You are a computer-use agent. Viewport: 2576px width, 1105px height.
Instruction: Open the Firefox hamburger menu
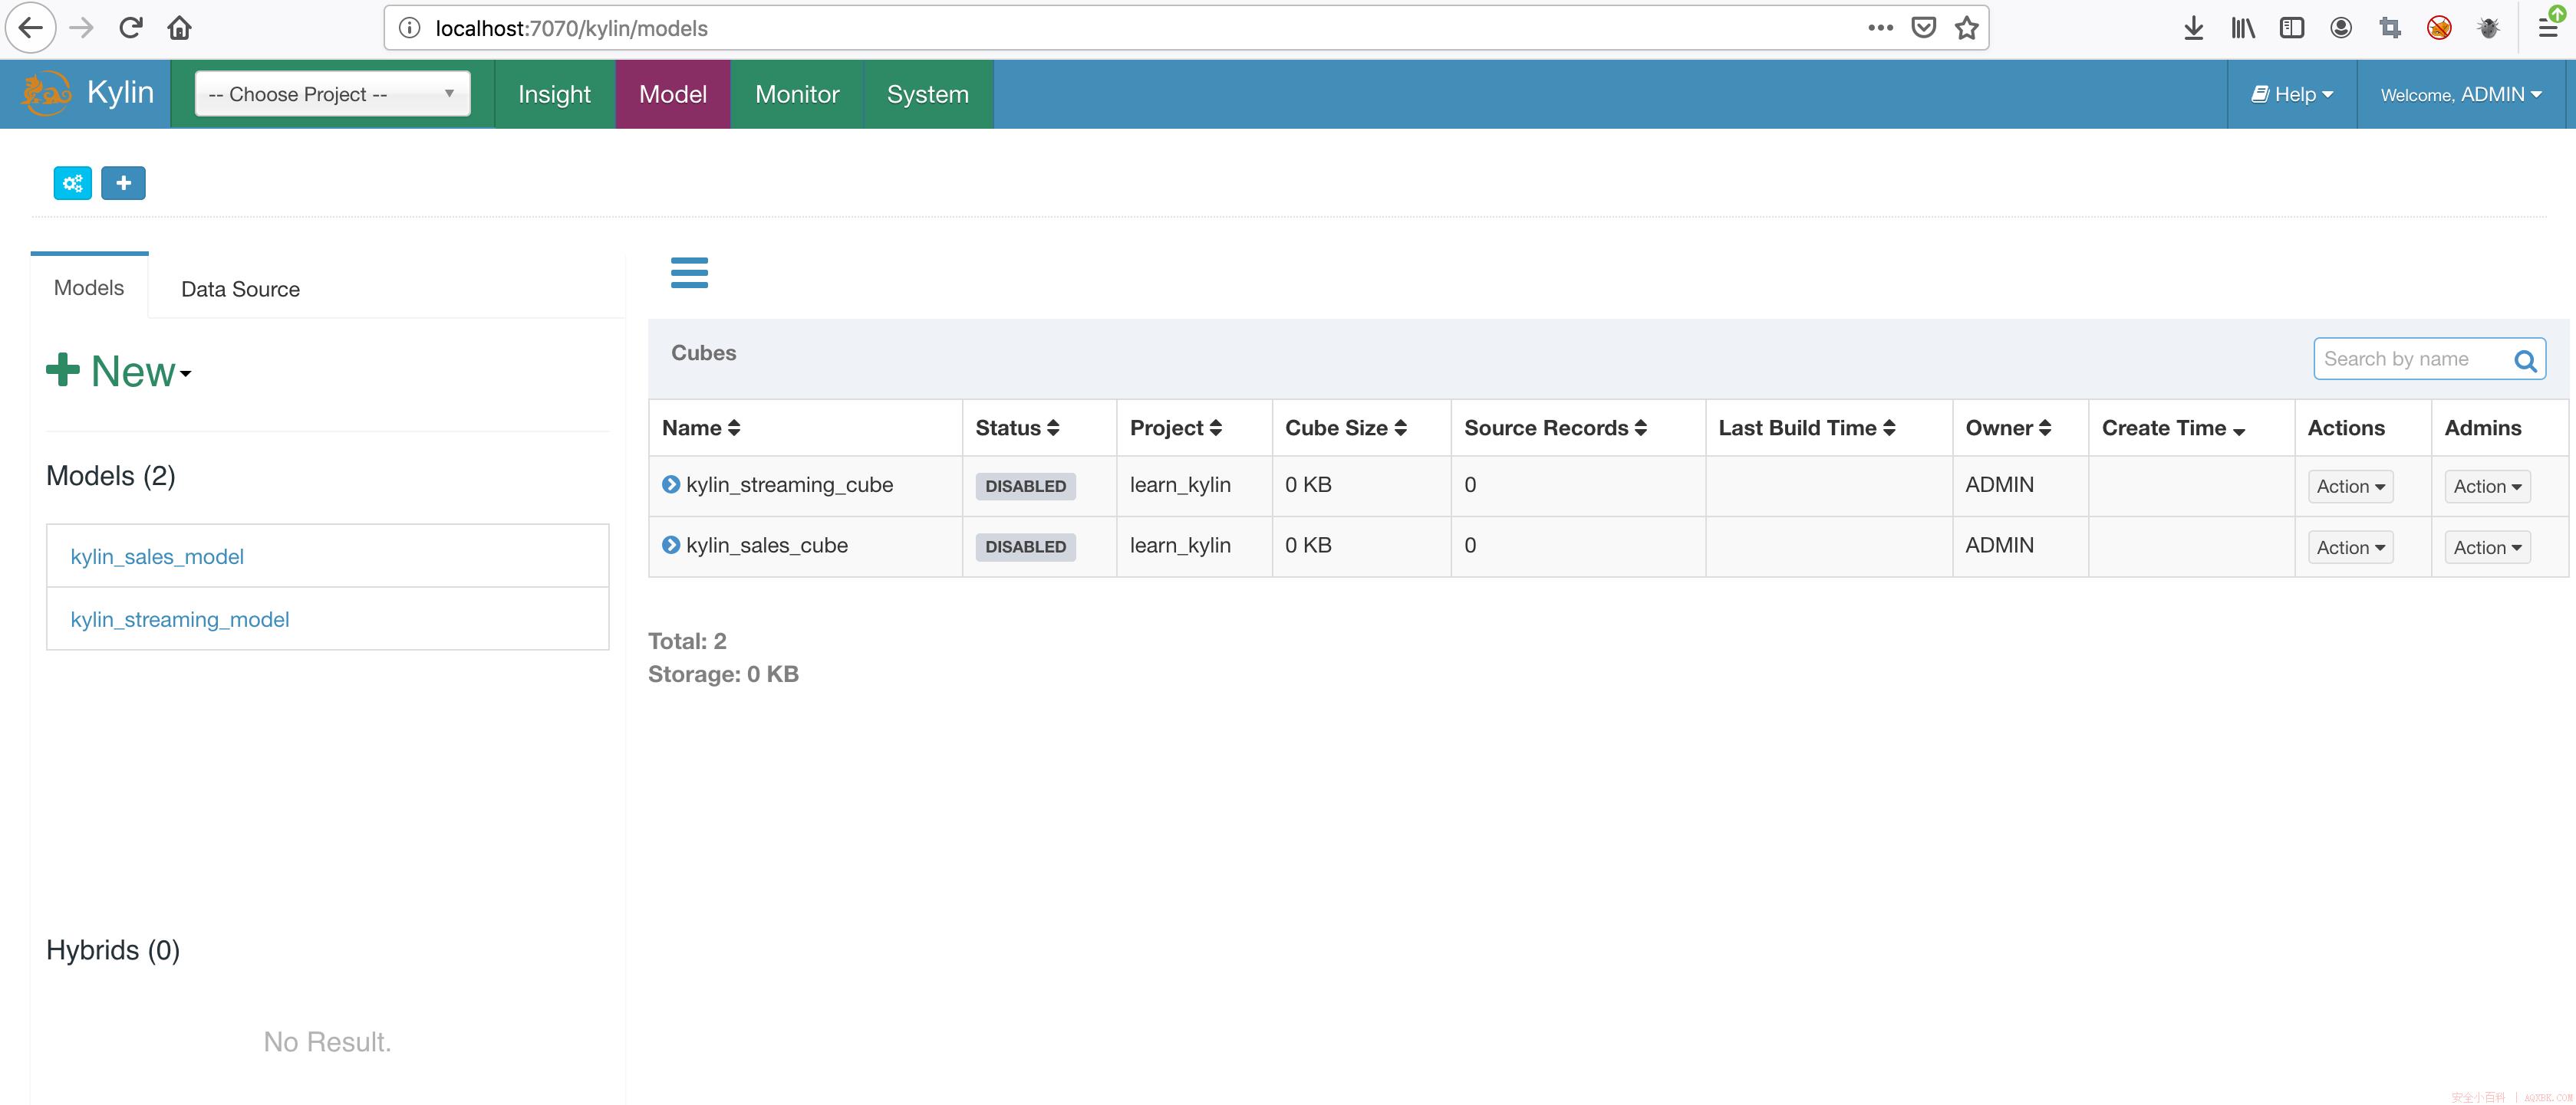[2548, 28]
